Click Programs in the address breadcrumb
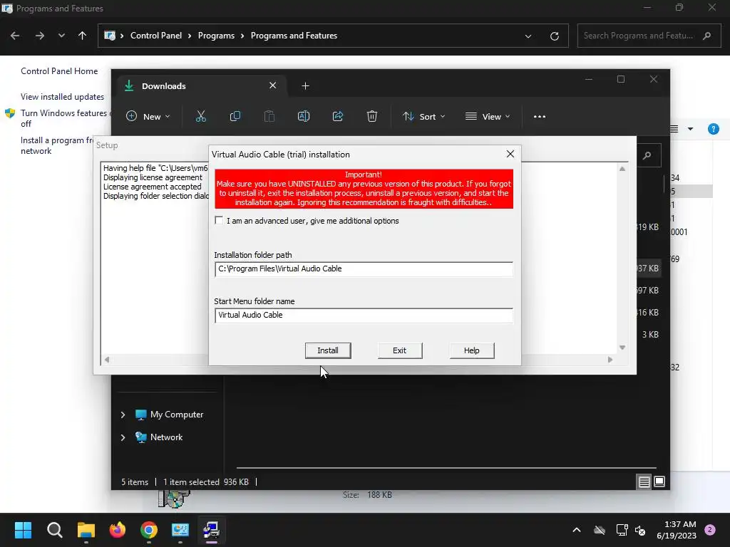 tap(216, 36)
